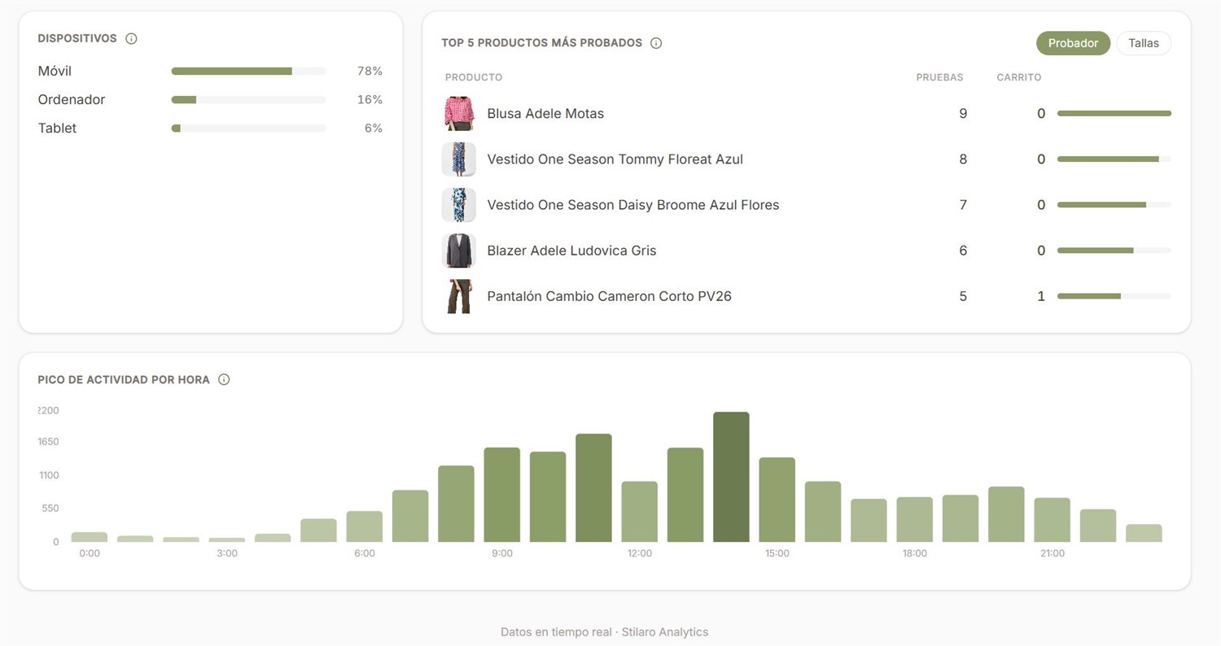Click the Móvil device label
1221x646 pixels.
click(x=55, y=71)
